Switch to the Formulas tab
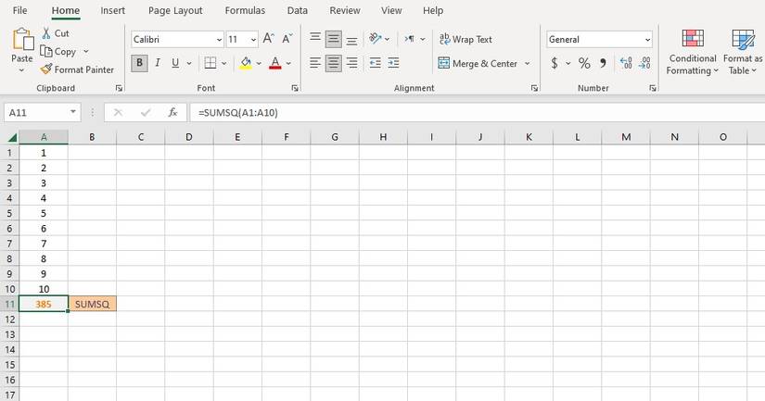 [245, 10]
